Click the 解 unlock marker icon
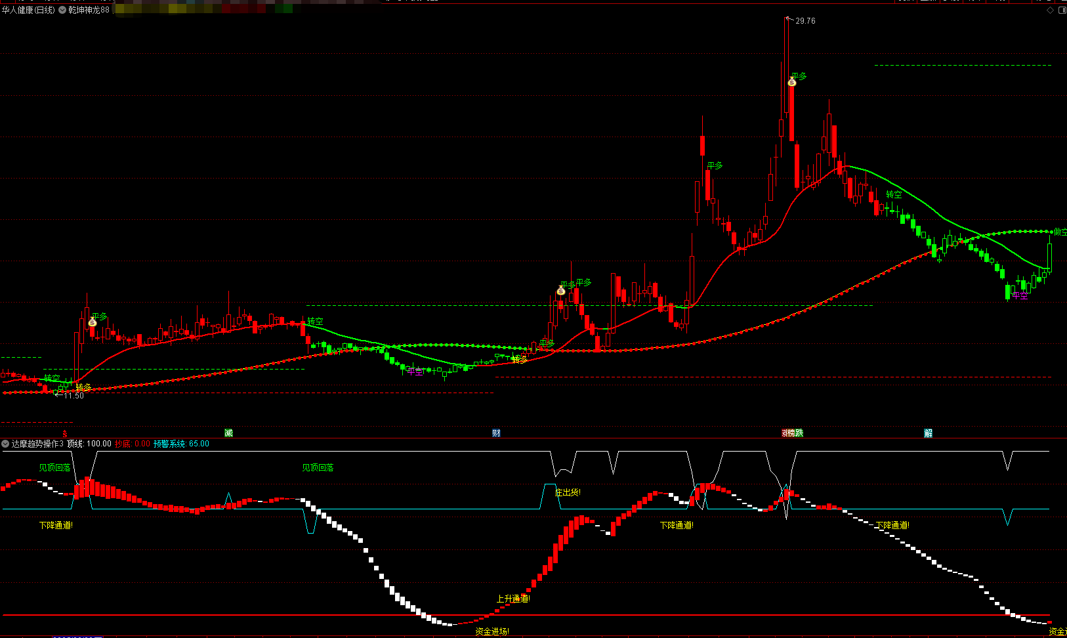 929,433
